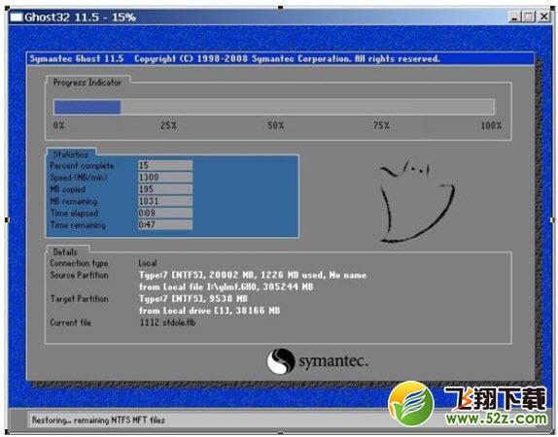This screenshot has width=558, height=437.
Task: Click the Target Partition label
Action: coord(79,299)
